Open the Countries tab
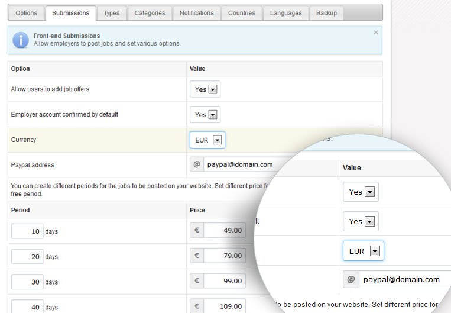Image resolution: width=451 pixels, height=313 pixels. (242, 13)
